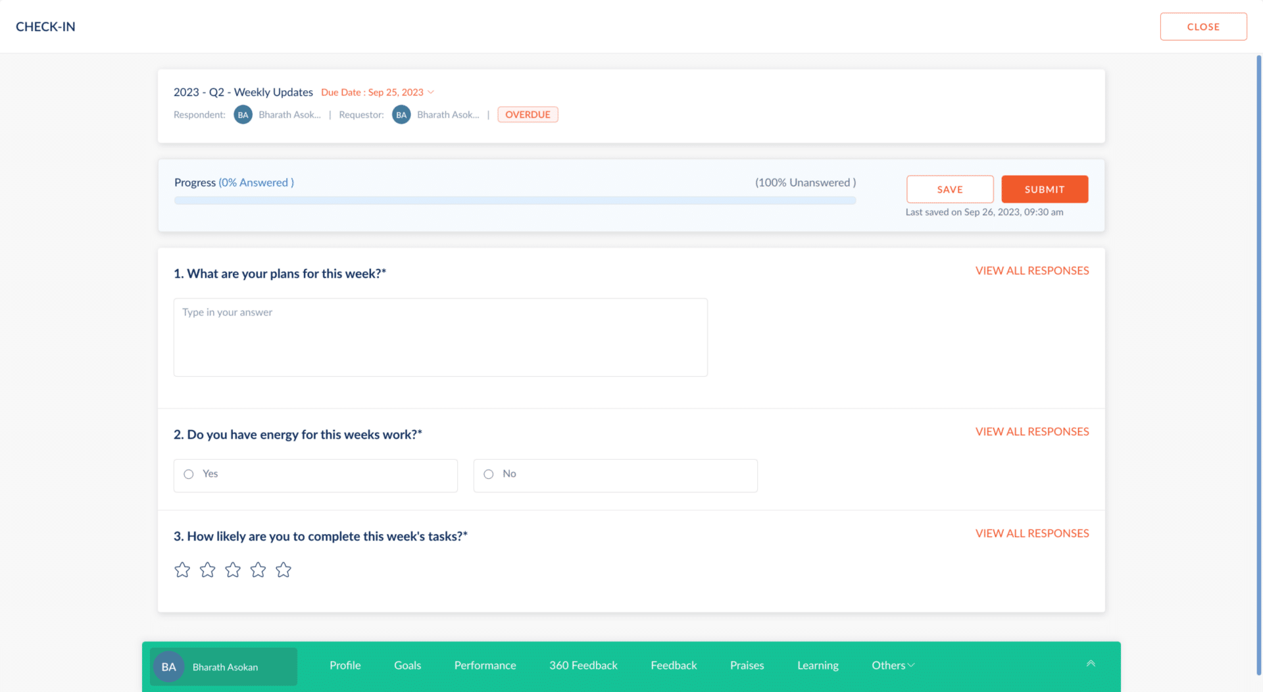Click the SAVE button
The height and width of the screenshot is (692, 1263).
pyautogui.click(x=950, y=189)
